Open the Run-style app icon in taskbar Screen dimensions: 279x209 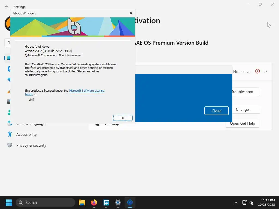(x=106, y=202)
